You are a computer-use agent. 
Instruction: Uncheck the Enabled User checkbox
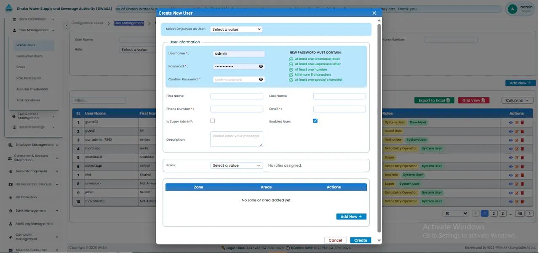(x=315, y=121)
